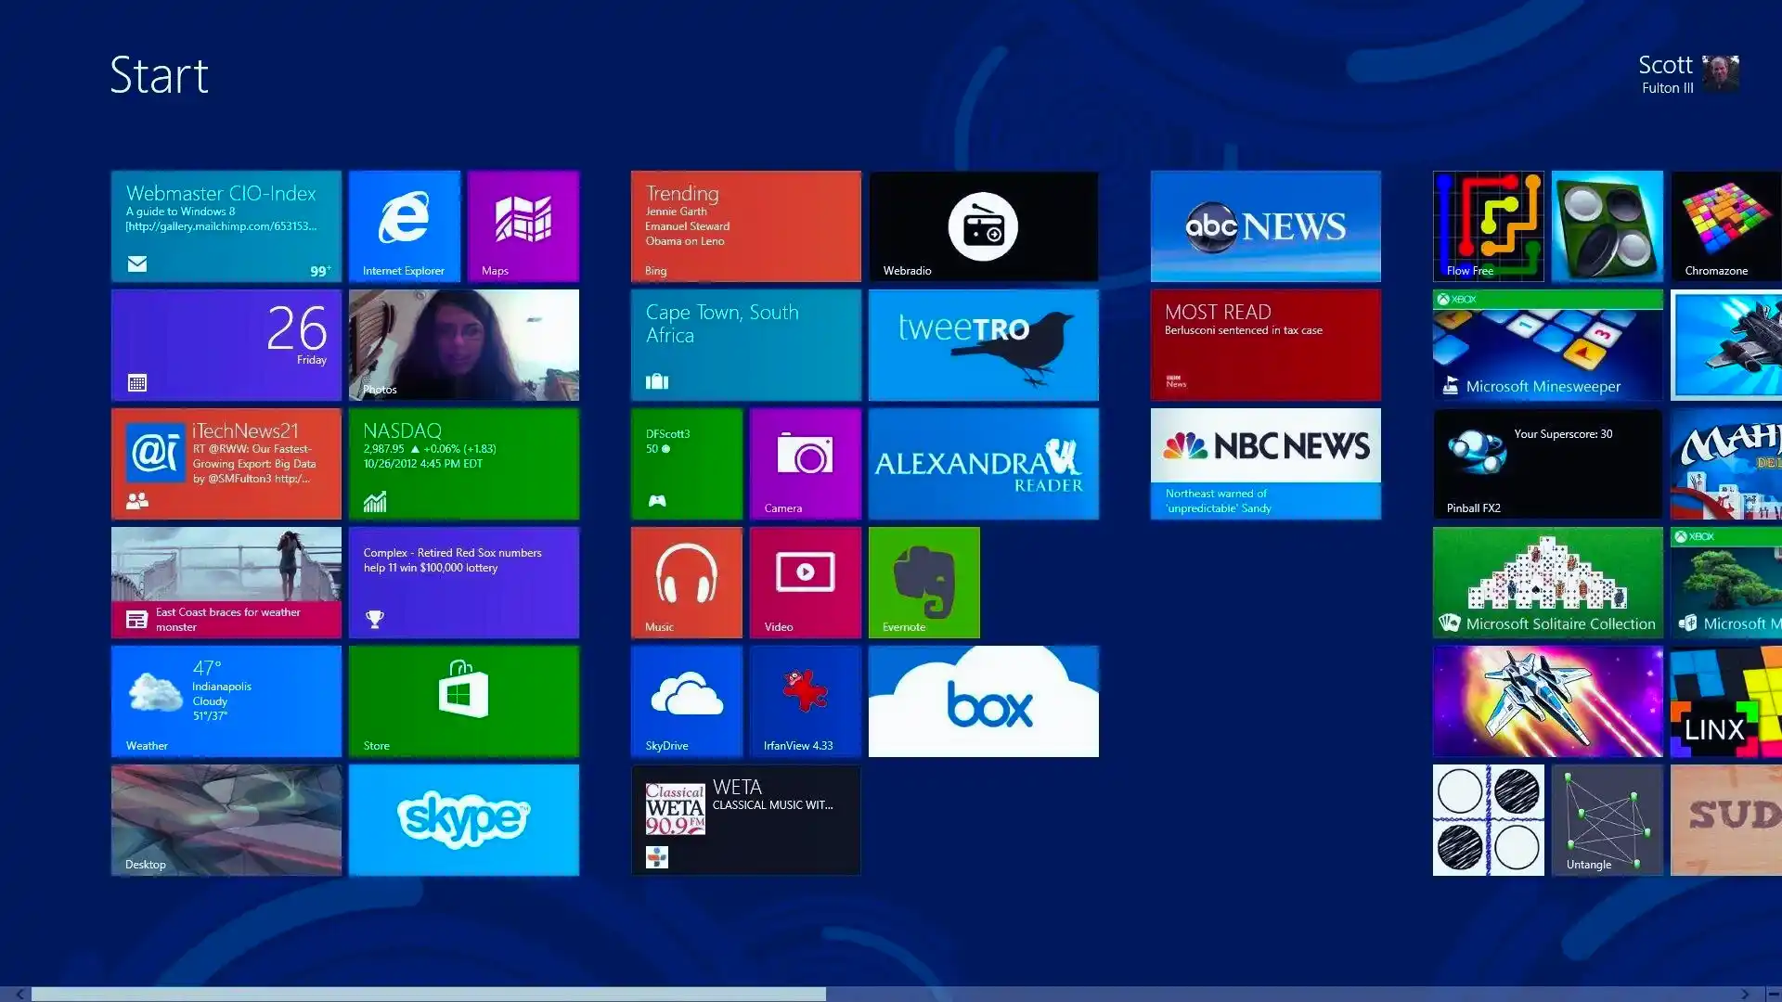Image resolution: width=1782 pixels, height=1002 pixels.
Task: Open the Box cloud tile
Action: (x=984, y=701)
